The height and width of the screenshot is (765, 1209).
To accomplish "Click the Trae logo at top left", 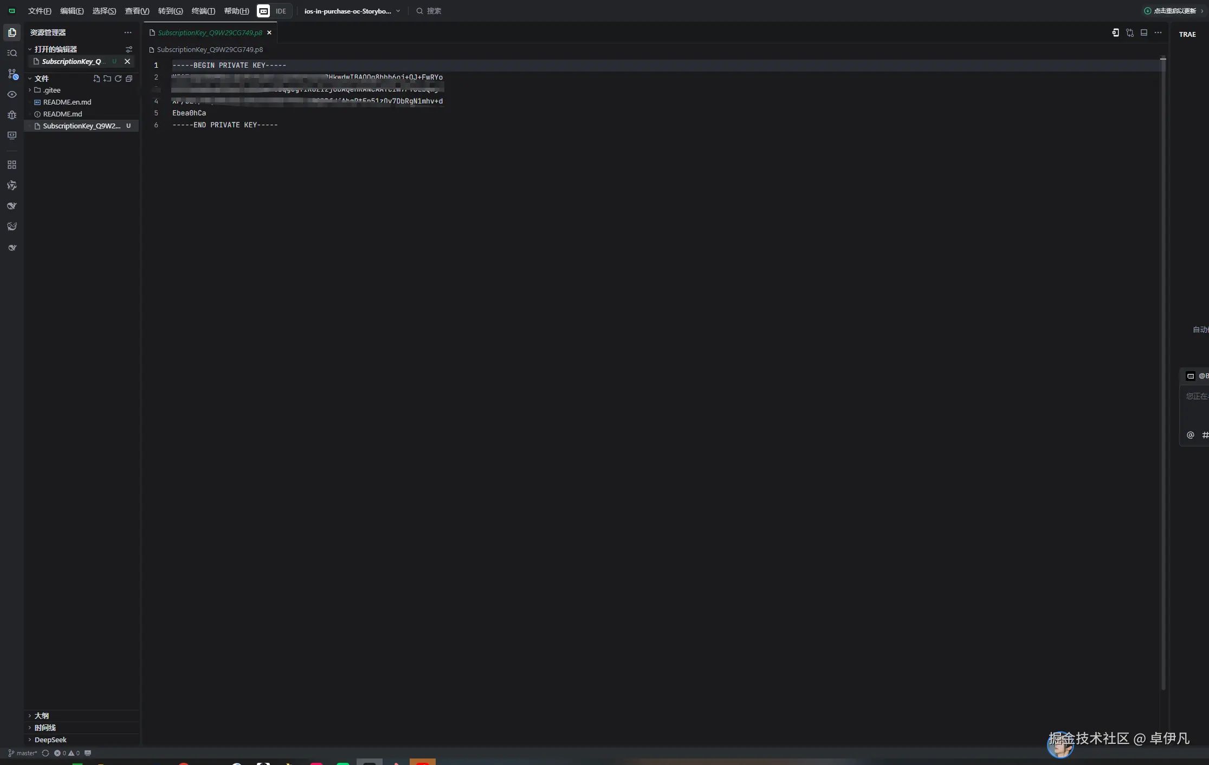I will coord(12,11).
